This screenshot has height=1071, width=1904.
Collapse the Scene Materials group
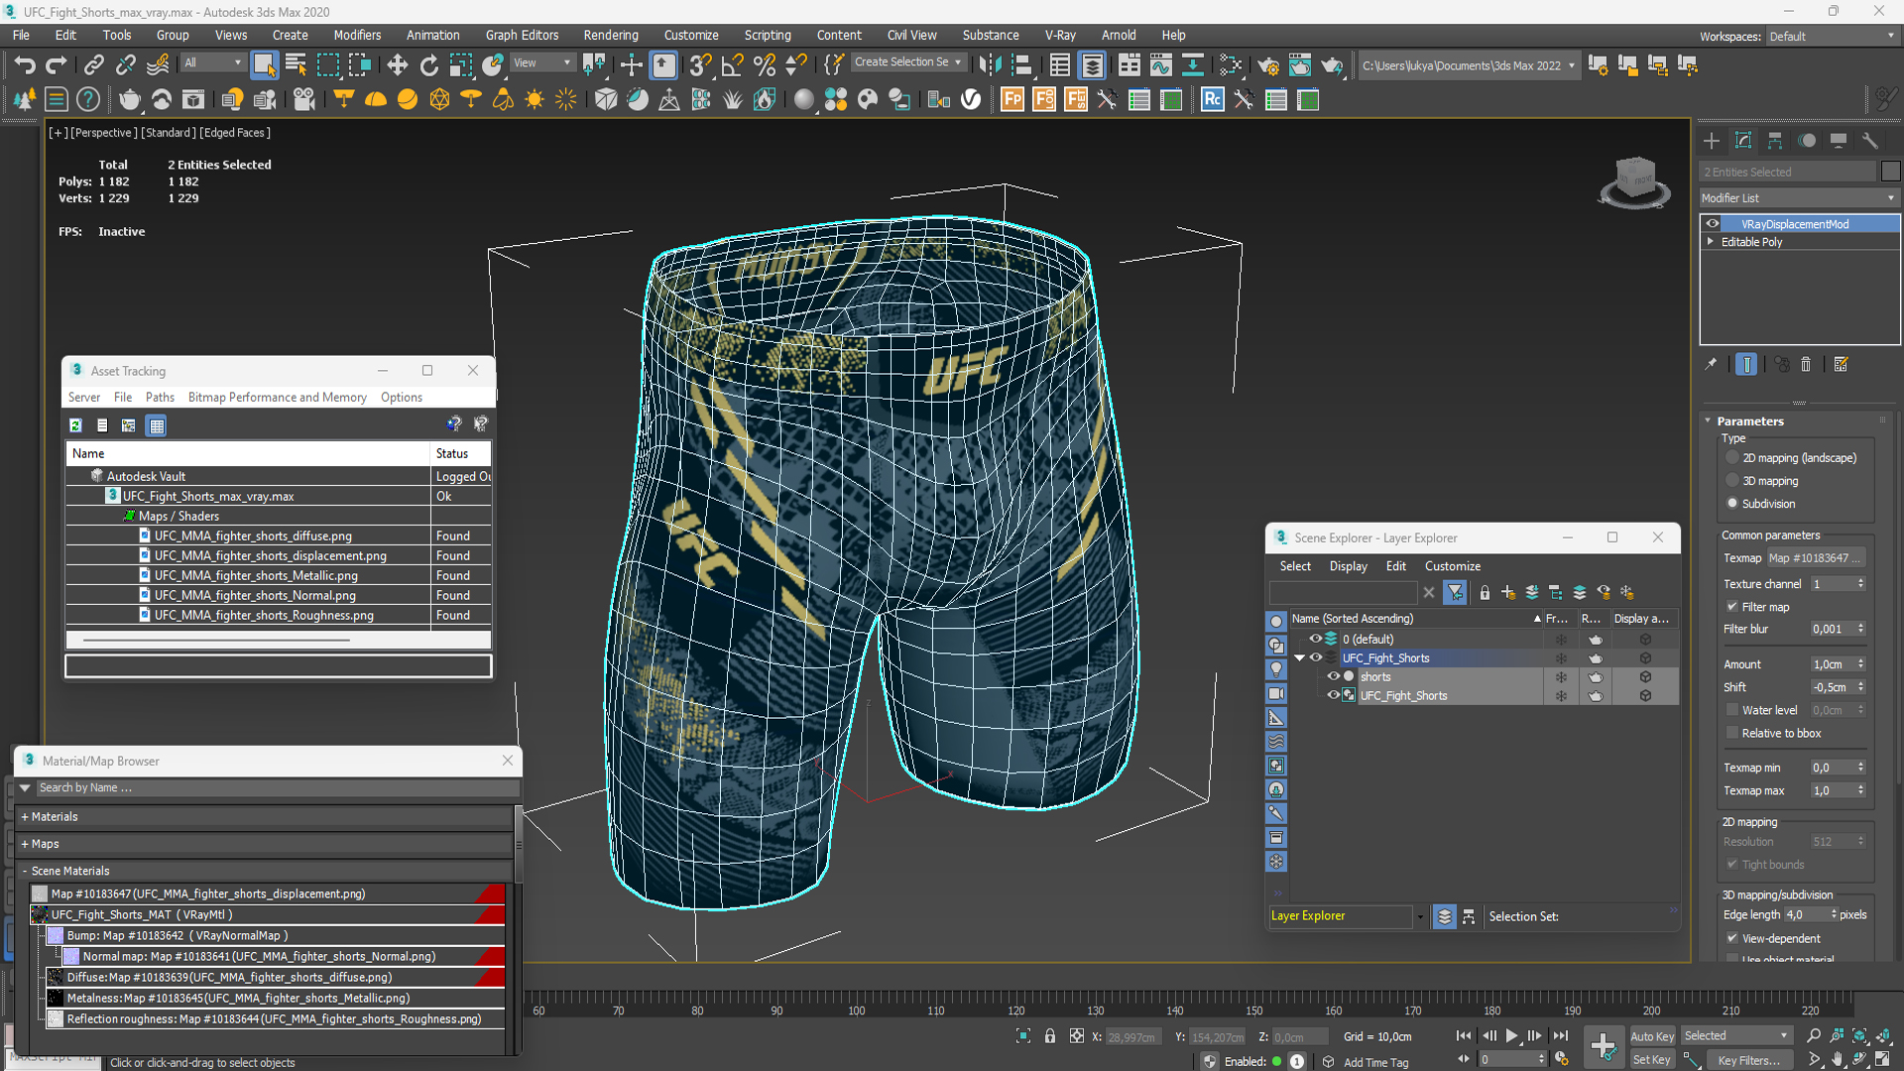25,871
